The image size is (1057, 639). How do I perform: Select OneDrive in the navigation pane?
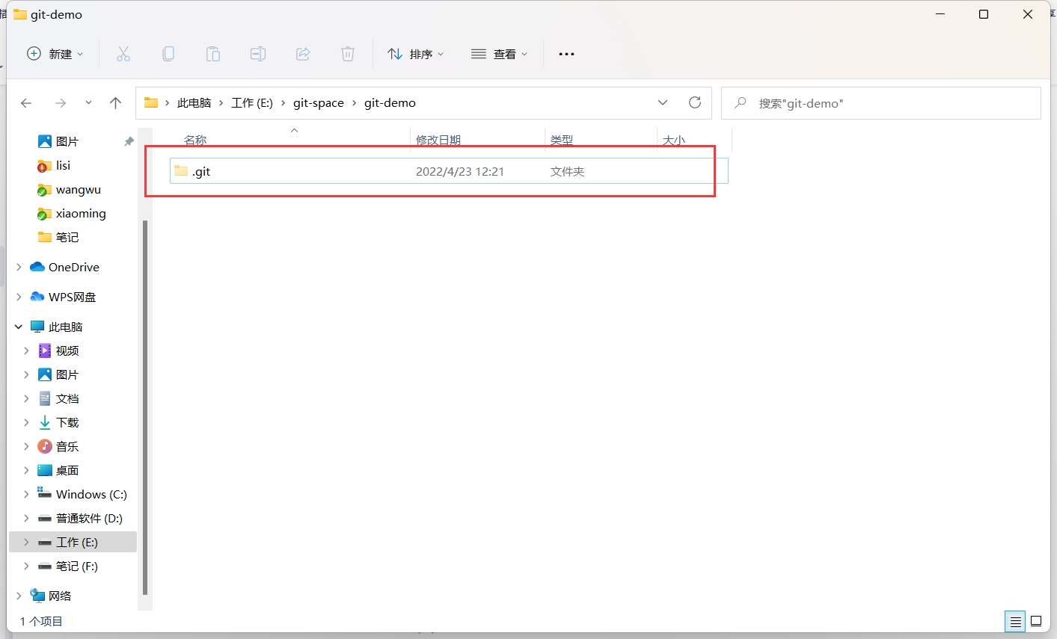pos(73,267)
